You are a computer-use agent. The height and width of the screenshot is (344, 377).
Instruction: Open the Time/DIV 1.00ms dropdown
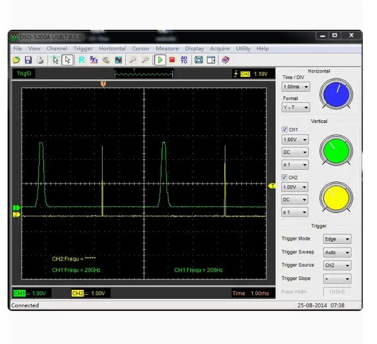296,87
